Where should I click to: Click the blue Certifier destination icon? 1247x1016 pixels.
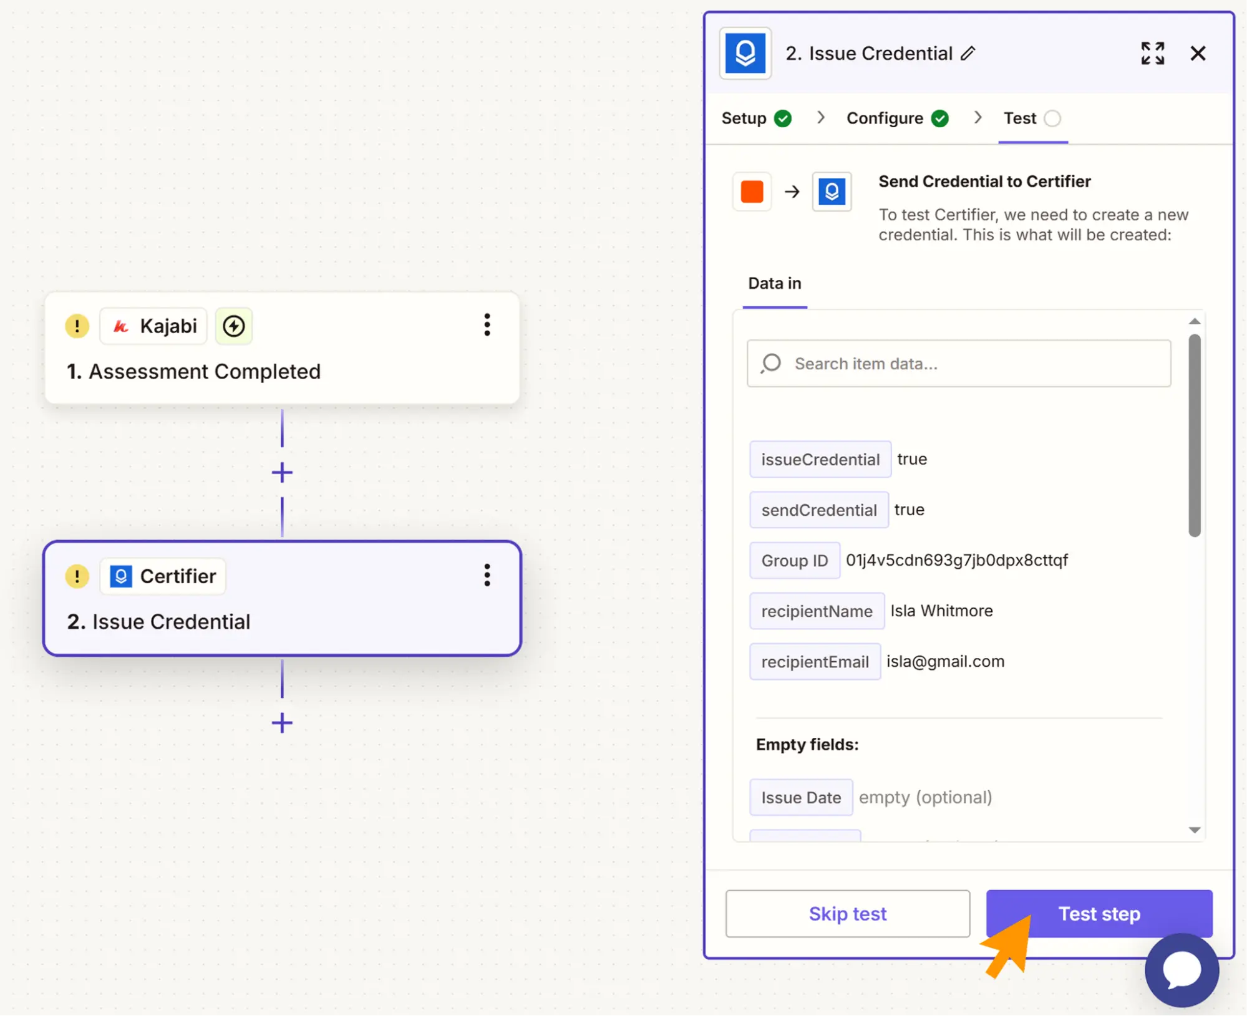pyautogui.click(x=832, y=191)
